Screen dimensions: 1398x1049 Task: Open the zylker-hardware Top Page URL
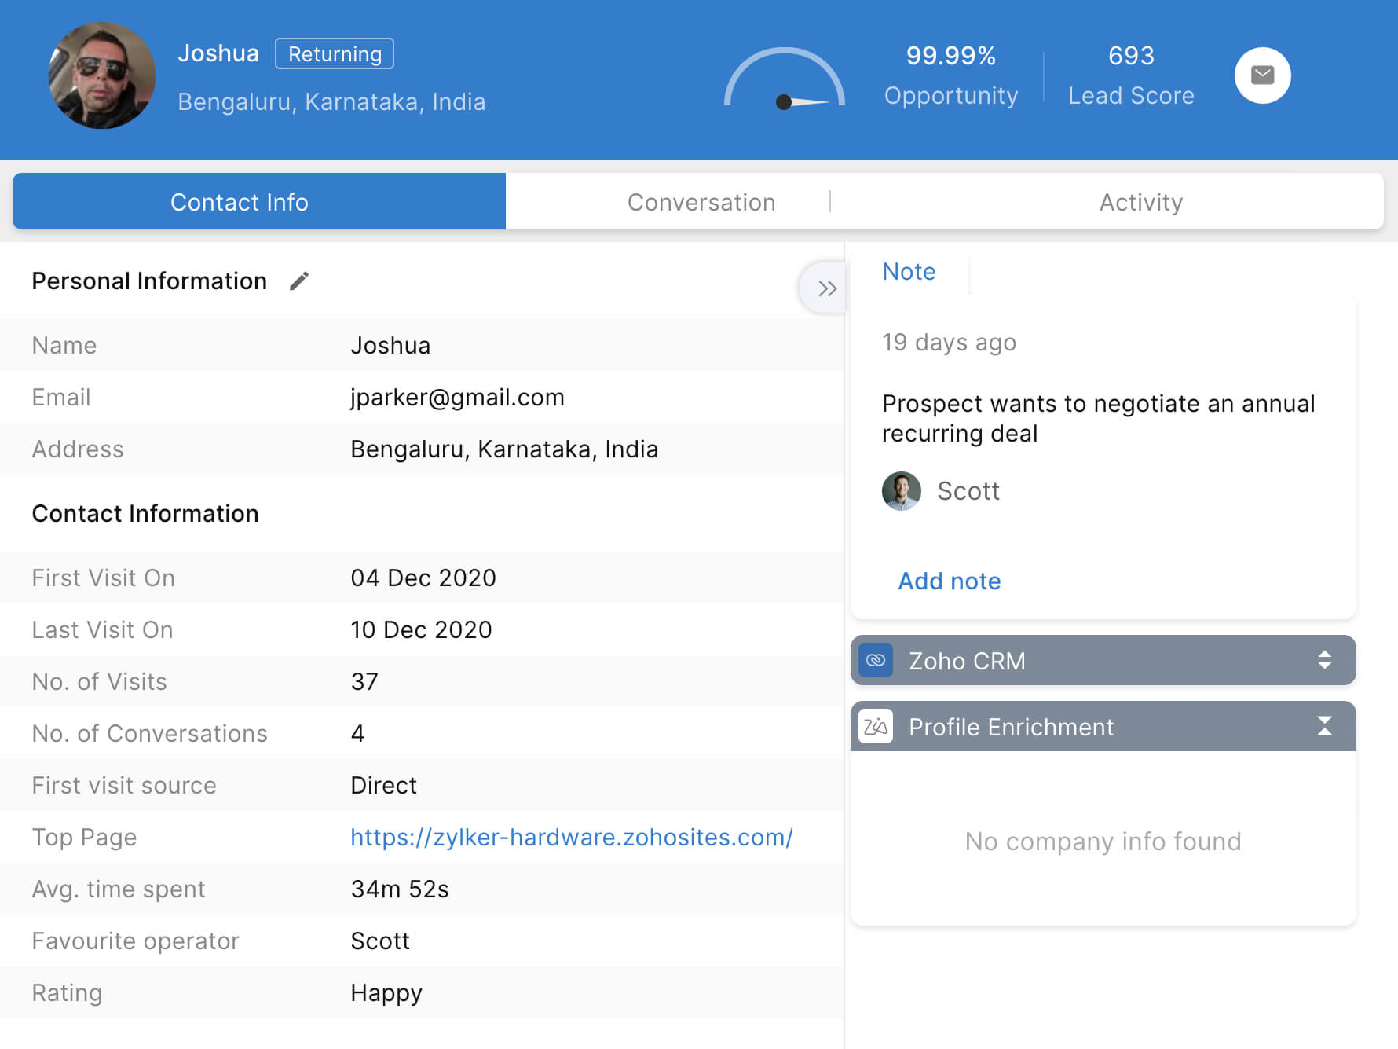pos(571,837)
